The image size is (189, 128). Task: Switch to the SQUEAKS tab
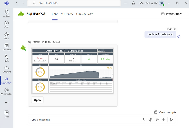coord(67,14)
